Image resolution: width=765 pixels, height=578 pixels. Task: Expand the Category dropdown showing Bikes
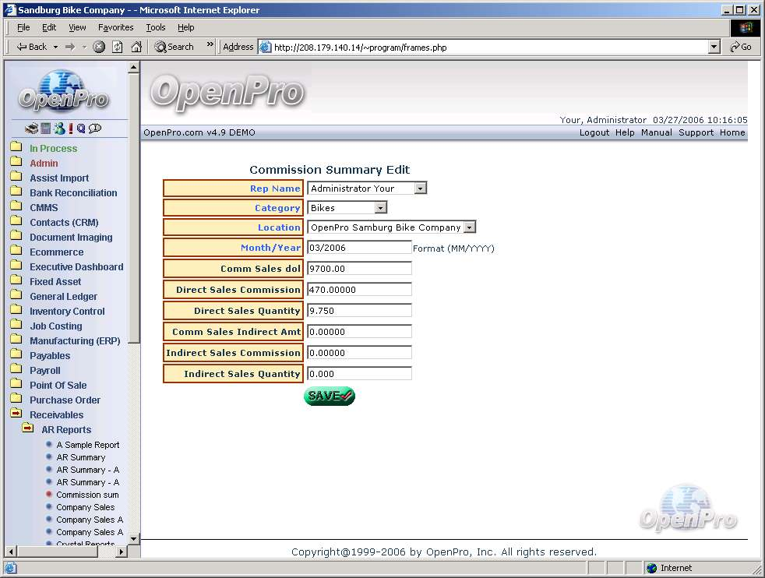point(380,208)
